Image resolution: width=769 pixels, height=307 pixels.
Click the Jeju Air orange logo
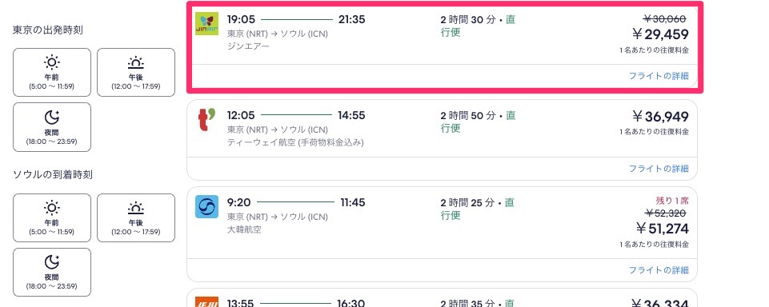tap(206, 301)
